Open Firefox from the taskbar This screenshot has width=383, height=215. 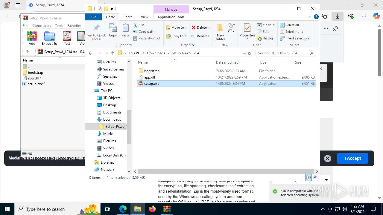pyautogui.click(x=152, y=209)
